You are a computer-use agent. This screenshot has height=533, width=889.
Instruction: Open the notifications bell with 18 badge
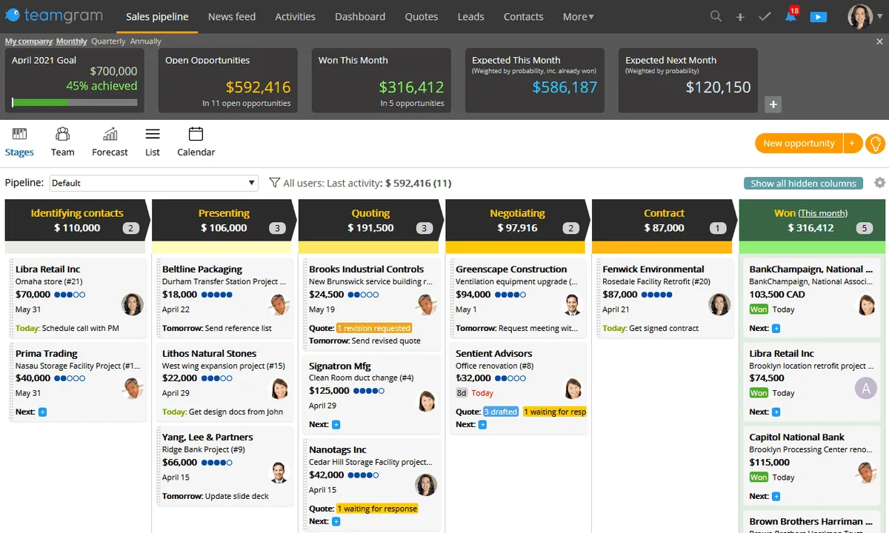click(x=790, y=16)
